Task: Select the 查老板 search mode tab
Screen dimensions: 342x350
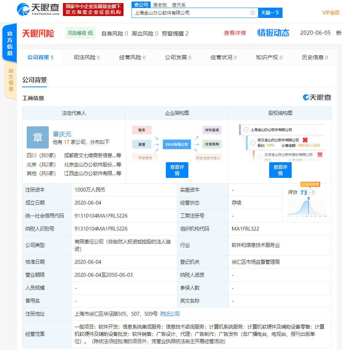Action: tap(160, 5)
